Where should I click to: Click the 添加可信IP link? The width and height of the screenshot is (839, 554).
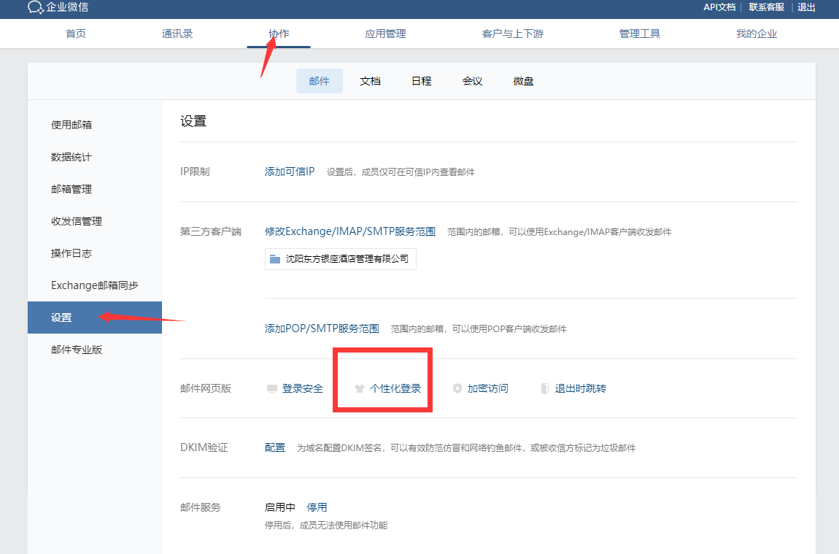[x=290, y=172]
